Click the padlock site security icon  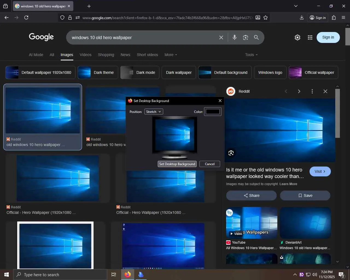(x=70, y=17)
